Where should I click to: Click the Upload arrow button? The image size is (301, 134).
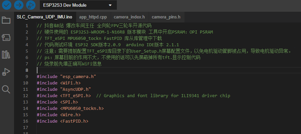19,5
